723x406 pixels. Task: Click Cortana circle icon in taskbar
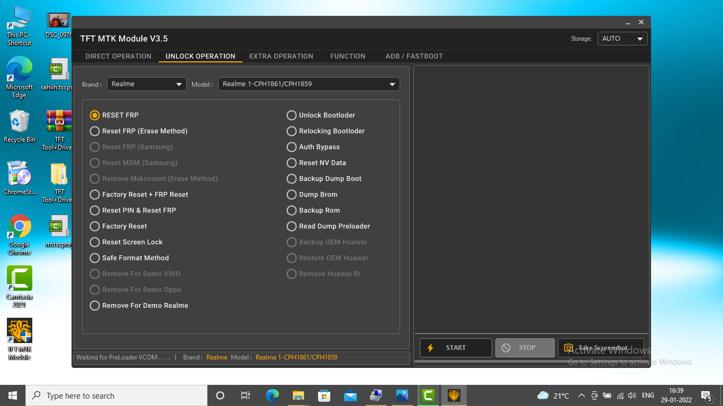(220, 395)
